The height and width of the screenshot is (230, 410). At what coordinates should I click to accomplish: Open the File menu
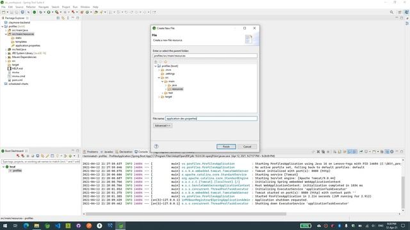coord(3,7)
